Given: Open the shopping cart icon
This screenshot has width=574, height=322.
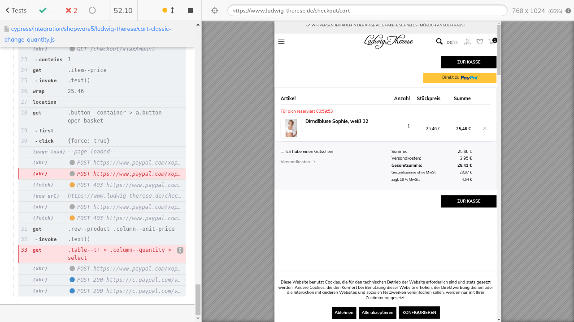Looking at the screenshot, I should coord(492,42).
